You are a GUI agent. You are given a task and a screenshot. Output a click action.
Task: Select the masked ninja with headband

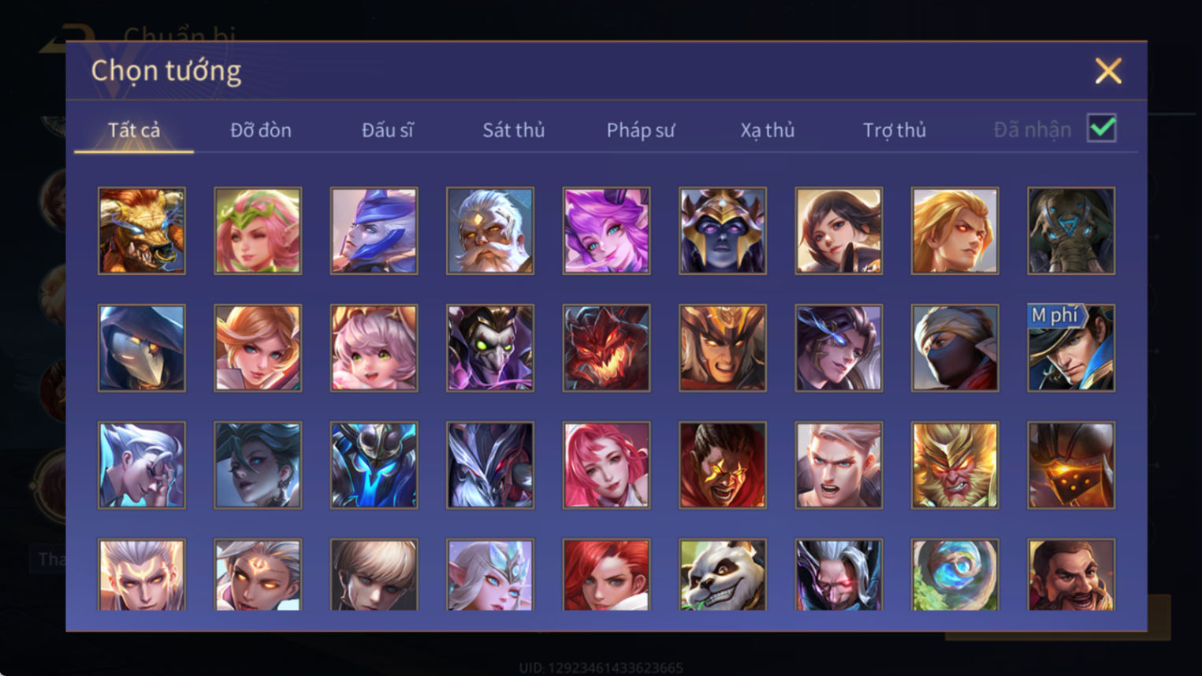[x=955, y=348]
